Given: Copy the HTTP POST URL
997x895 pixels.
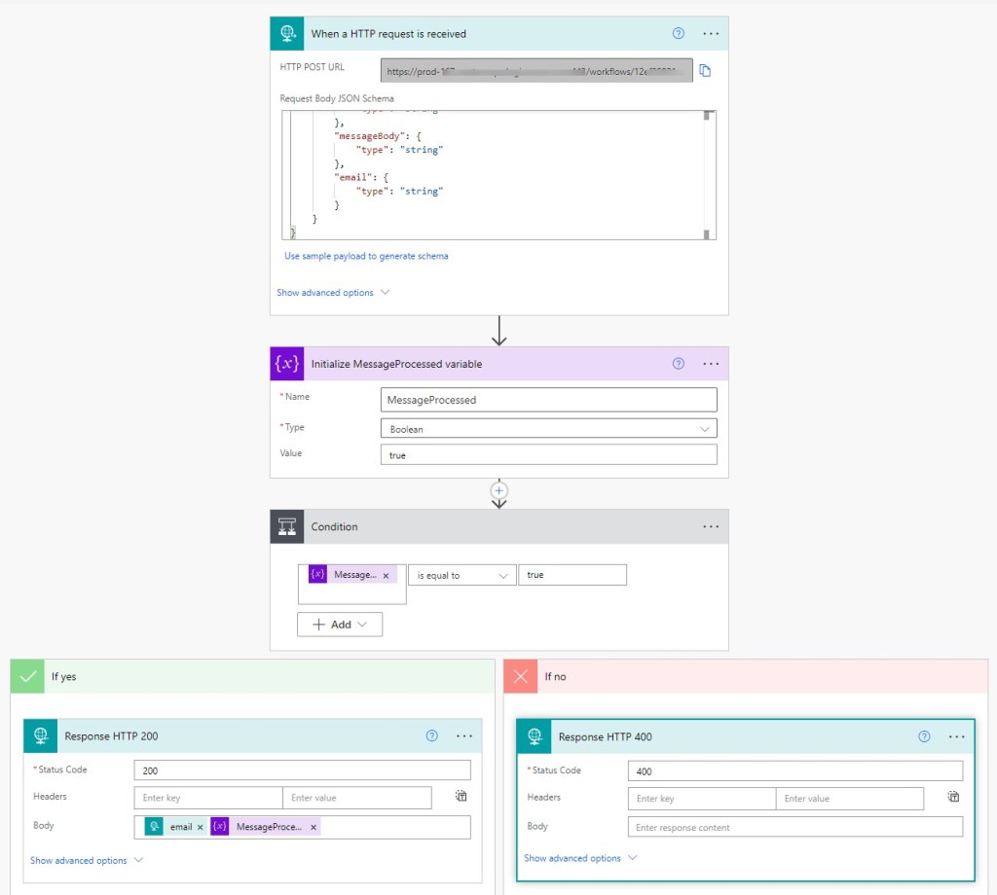Looking at the screenshot, I should [705, 70].
